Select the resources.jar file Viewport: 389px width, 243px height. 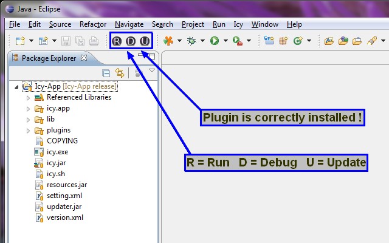pos(61,185)
